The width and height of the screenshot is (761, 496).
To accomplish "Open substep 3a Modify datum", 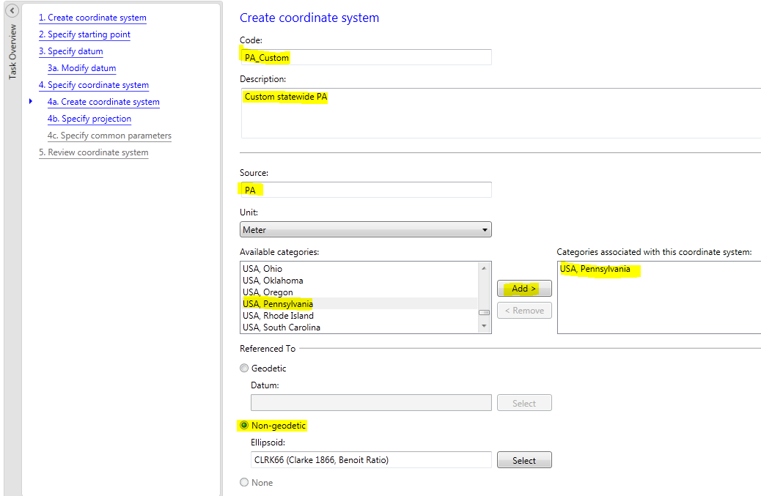I will click(81, 68).
